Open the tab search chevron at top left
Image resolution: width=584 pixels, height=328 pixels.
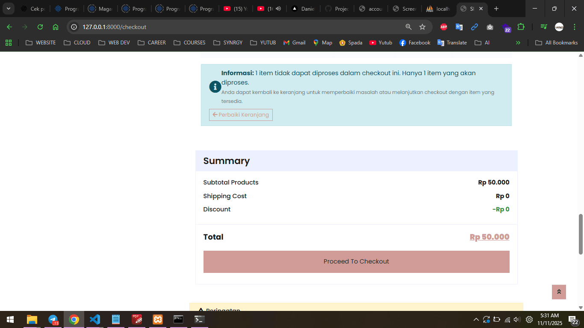tap(9, 9)
